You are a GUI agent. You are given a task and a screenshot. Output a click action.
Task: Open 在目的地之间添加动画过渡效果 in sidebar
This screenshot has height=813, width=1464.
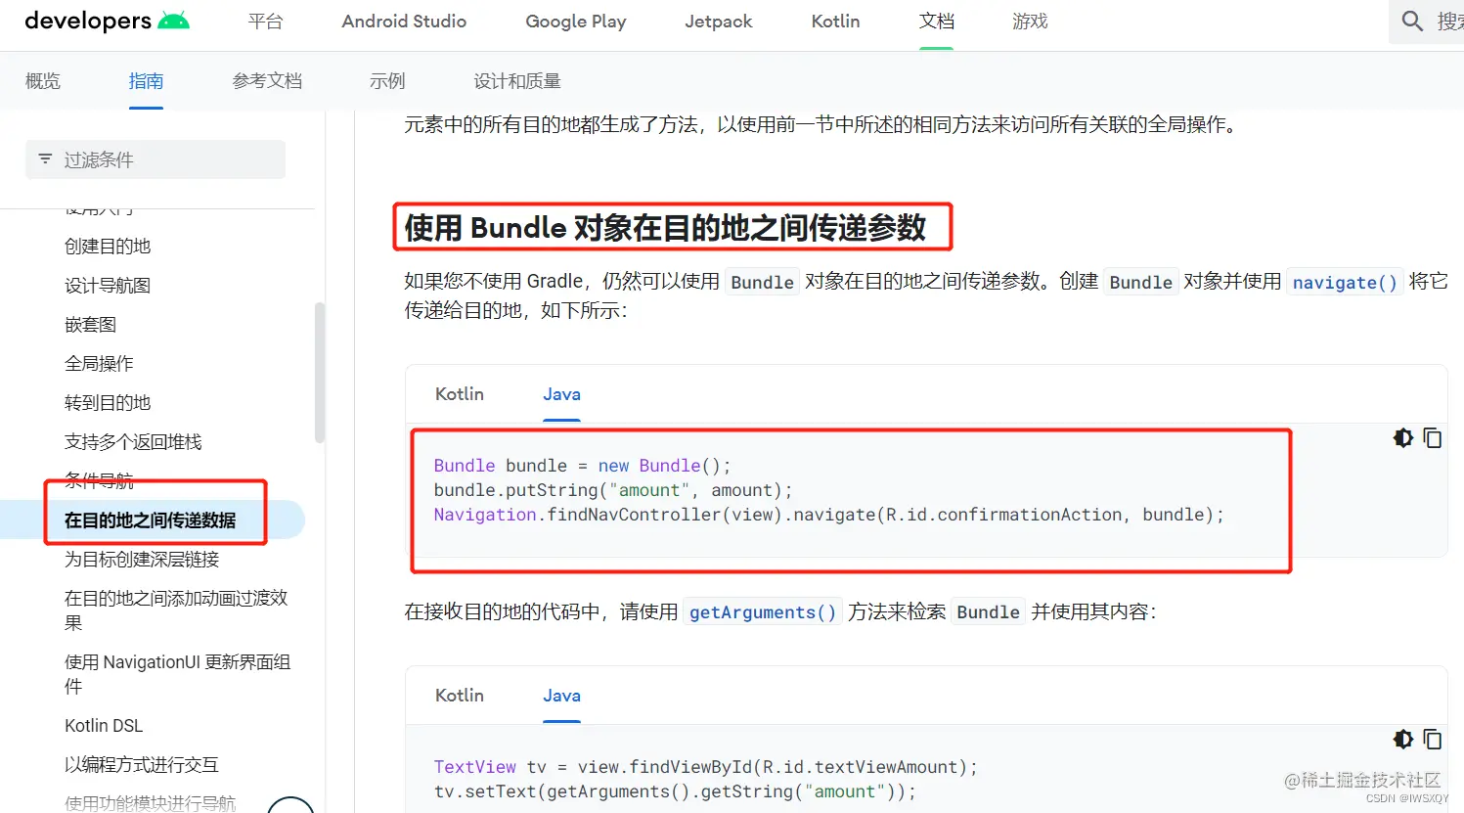click(176, 610)
